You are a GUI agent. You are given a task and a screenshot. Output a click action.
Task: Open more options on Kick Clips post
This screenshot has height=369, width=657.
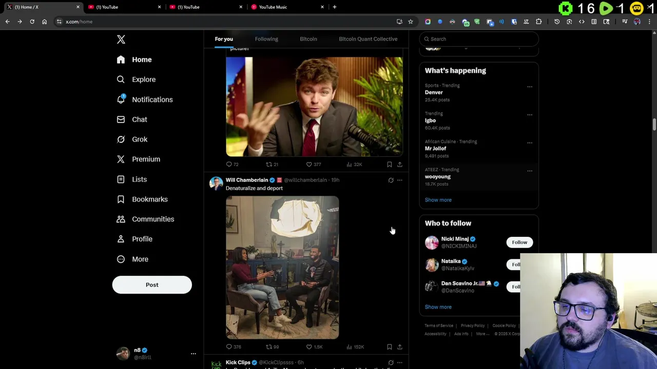pos(400,363)
